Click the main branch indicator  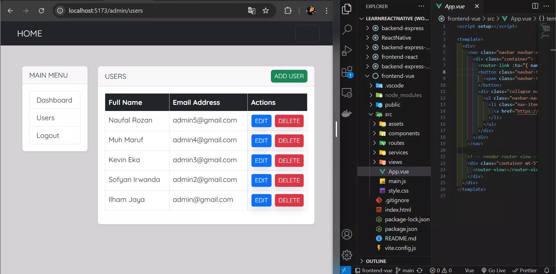[x=405, y=270]
